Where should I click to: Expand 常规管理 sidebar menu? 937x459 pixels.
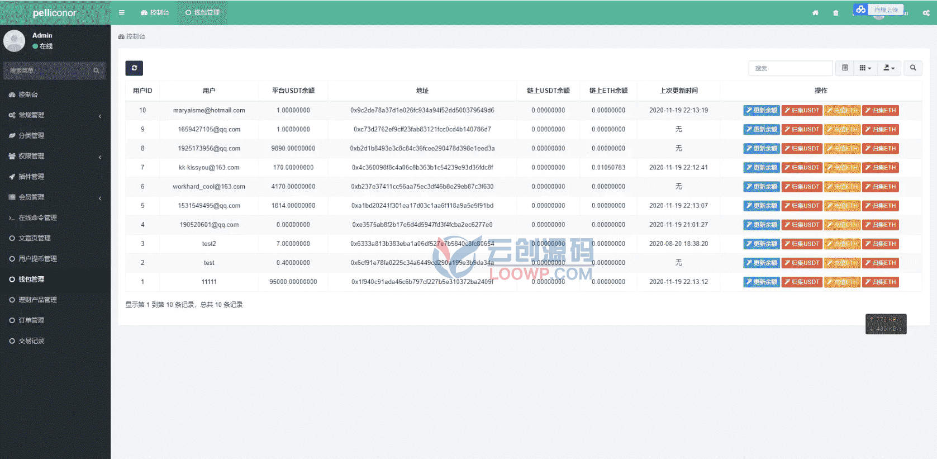click(x=55, y=115)
